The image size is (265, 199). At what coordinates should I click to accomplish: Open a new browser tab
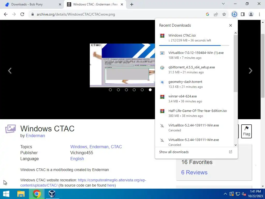[132, 5]
